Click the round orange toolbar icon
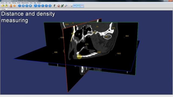This screenshot has height=97, width=173. [x=14, y=6]
